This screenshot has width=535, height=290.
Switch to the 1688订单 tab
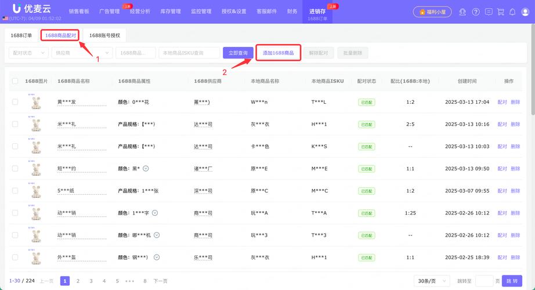click(21, 35)
